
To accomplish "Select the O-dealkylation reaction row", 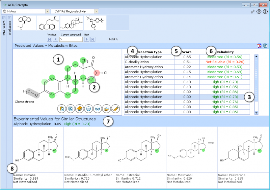I will pos(149,62).
